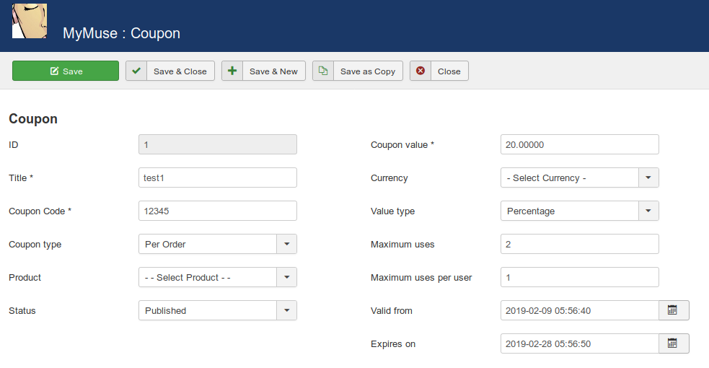Focus the Maximum uses per user field
This screenshot has width=709, height=368.
tap(580, 277)
